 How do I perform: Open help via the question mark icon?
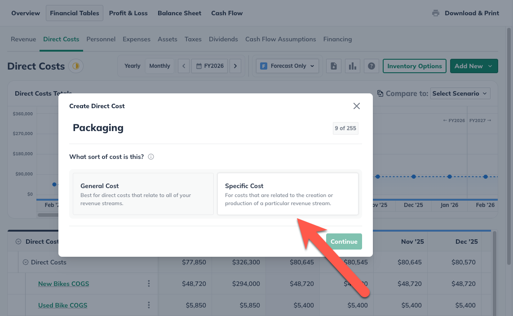point(371,66)
